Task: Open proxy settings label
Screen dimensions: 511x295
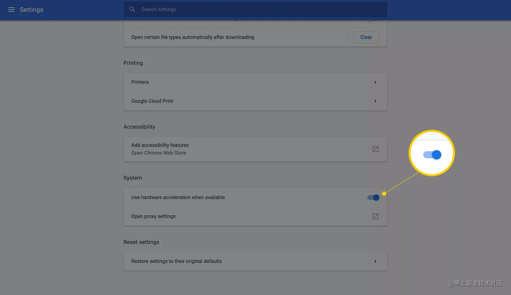Action: (153, 216)
